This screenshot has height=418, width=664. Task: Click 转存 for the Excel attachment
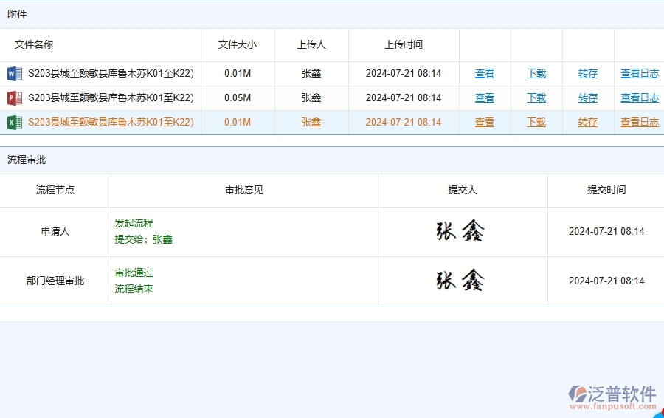tap(588, 123)
